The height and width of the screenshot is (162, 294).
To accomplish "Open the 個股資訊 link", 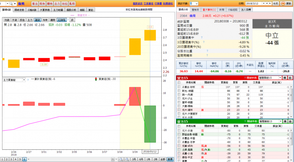I will point(138,4).
